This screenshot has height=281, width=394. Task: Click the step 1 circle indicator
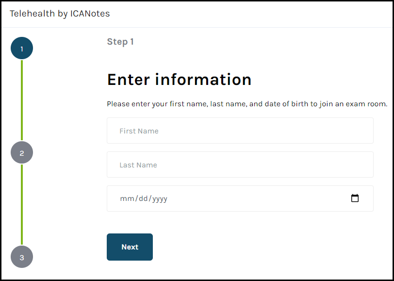(x=22, y=49)
